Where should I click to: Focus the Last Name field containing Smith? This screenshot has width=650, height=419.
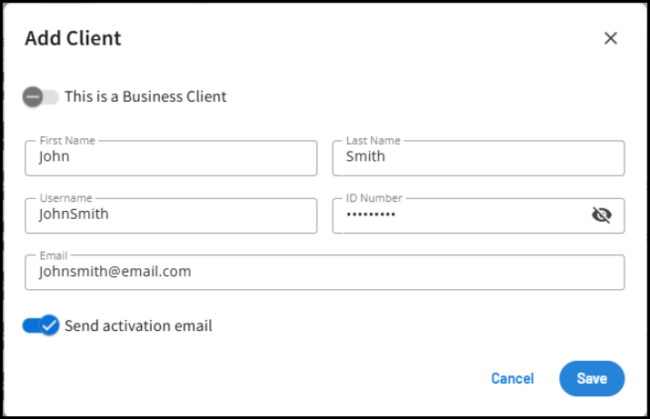pos(478,157)
